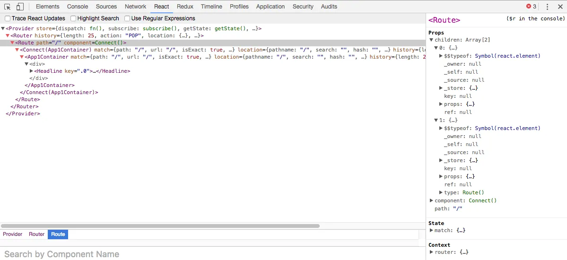Viewport: 567px width, 260px height.
Task: Collapse child 1 object in props
Action: click(436, 121)
